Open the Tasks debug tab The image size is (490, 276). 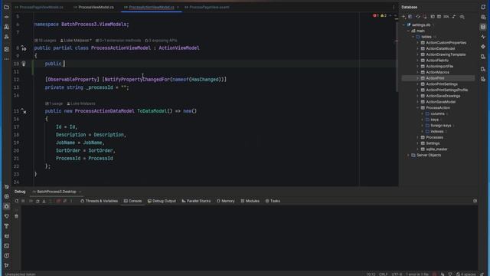point(273,201)
